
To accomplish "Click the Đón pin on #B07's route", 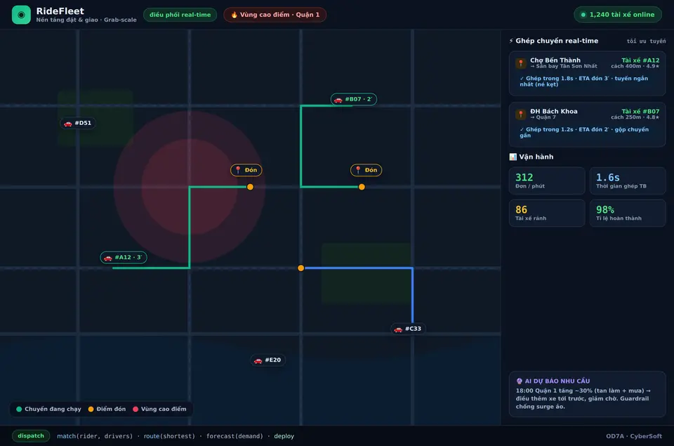I will 366,170.
